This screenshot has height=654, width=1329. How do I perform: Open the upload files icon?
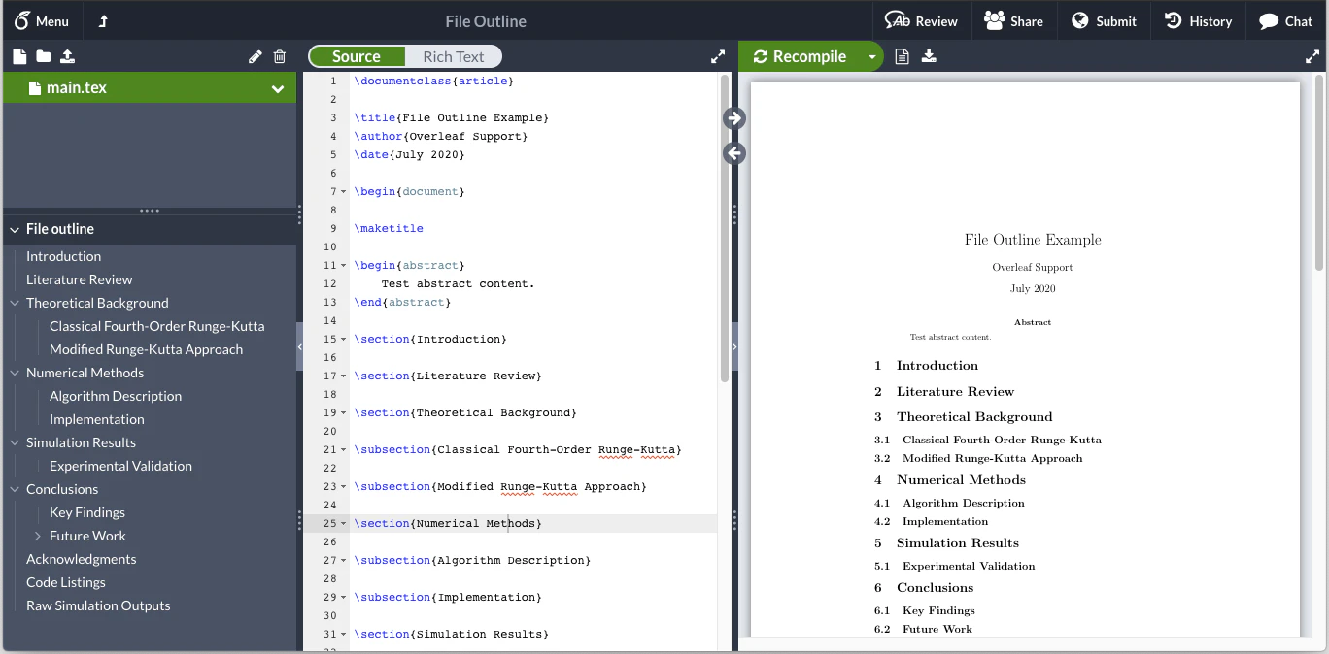(67, 56)
